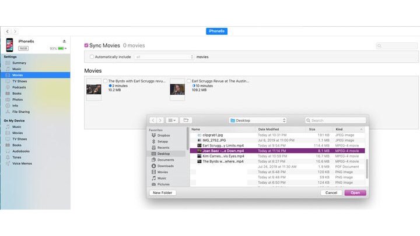
Task: Click the new folder toolbar icon
Action: tap(186, 120)
